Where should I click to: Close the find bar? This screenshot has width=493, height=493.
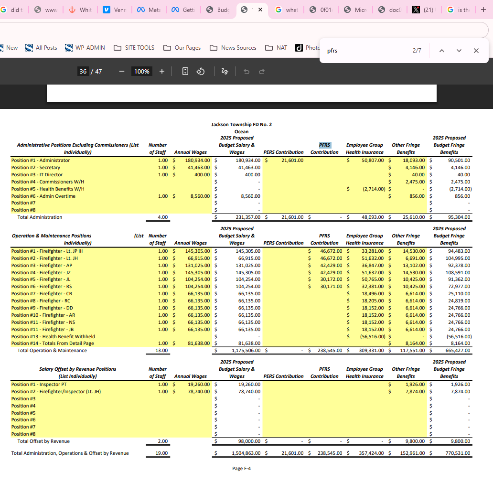476,51
